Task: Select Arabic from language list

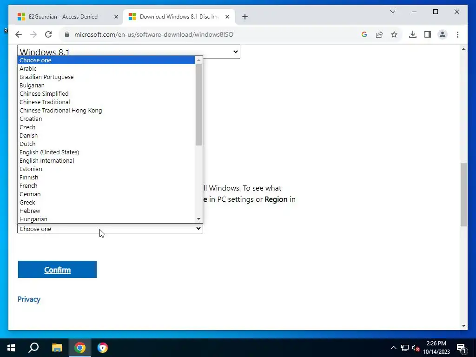Action: pos(106,69)
